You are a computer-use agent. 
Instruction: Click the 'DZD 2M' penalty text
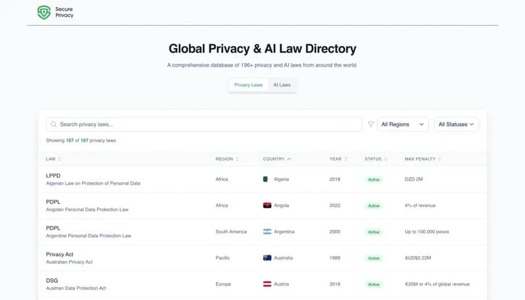tap(413, 179)
